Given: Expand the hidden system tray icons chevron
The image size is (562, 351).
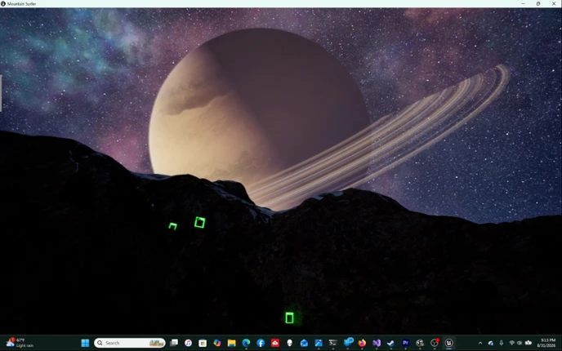Looking at the screenshot, I should click(x=480, y=343).
